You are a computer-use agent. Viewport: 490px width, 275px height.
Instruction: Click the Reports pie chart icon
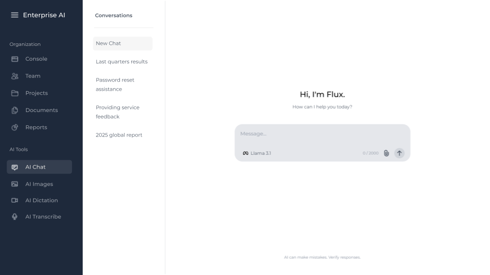(15, 127)
